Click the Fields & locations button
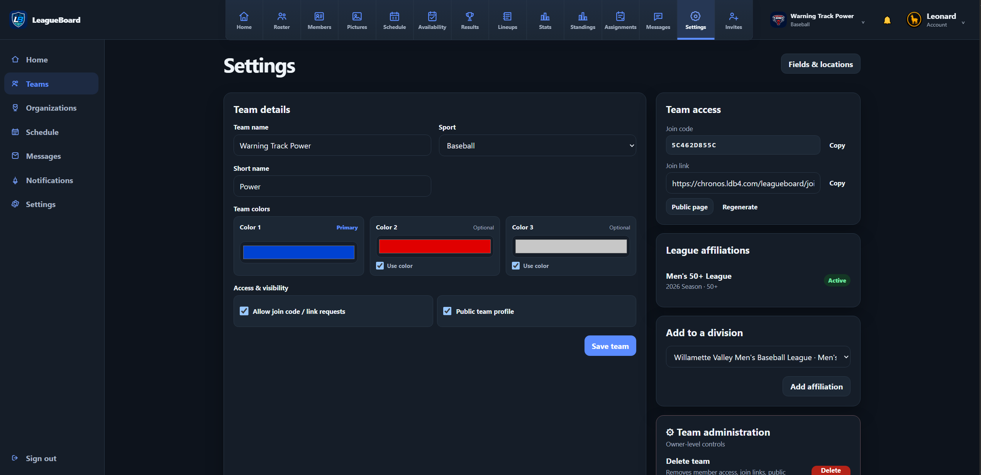The image size is (981, 475). [x=820, y=64]
